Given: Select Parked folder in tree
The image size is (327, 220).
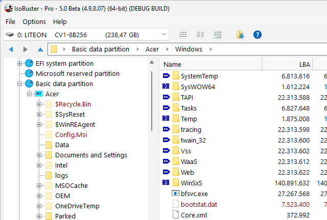Looking at the screenshot, I should [x=65, y=216].
